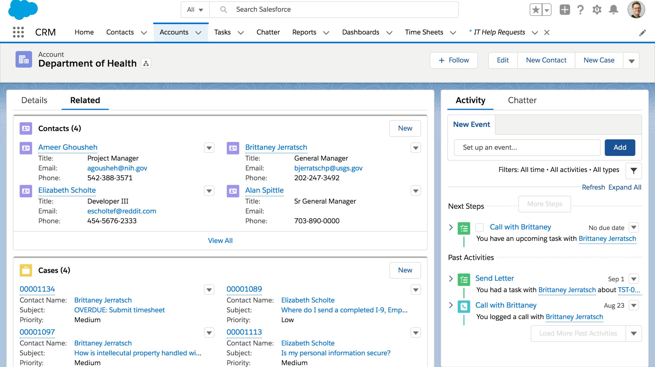Image resolution: width=655 pixels, height=367 pixels.
Task: Click the pencil icon to edit navigation
Action: 642,33
